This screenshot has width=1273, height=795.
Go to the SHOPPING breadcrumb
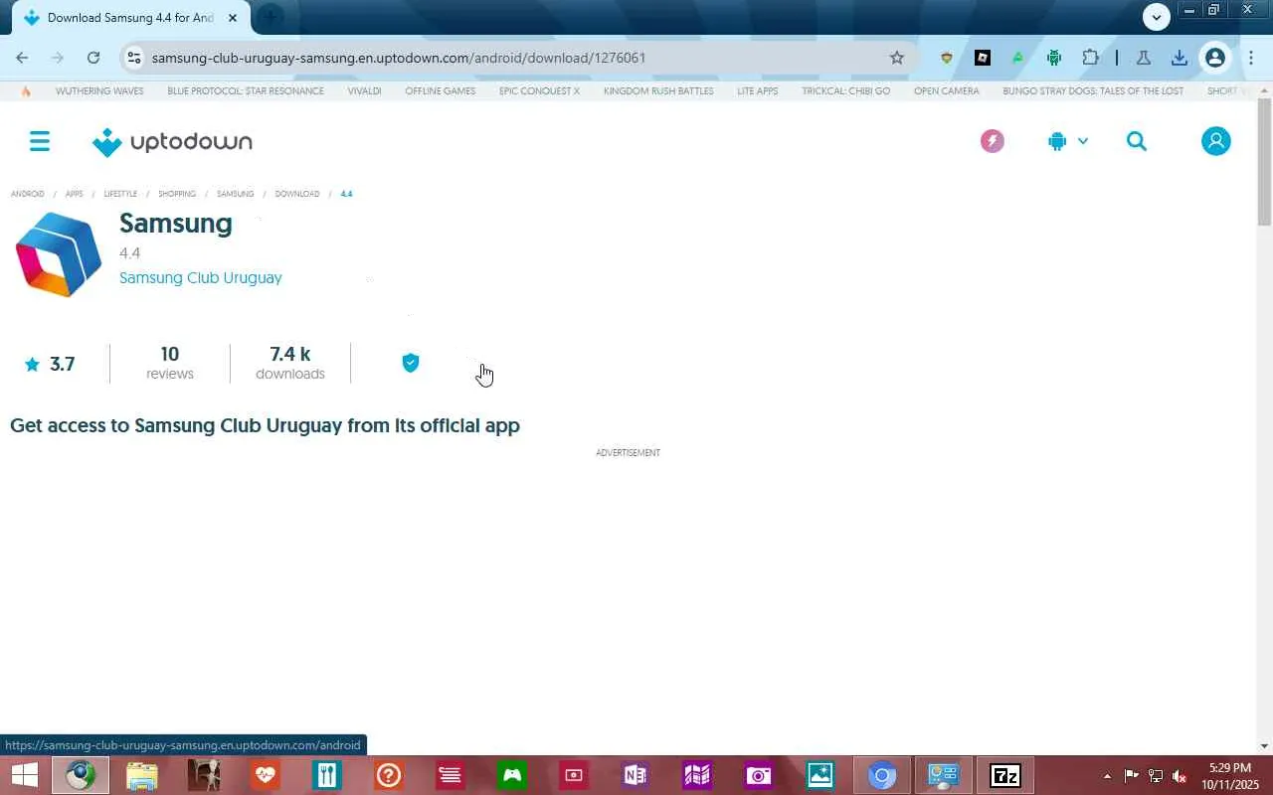point(177,194)
